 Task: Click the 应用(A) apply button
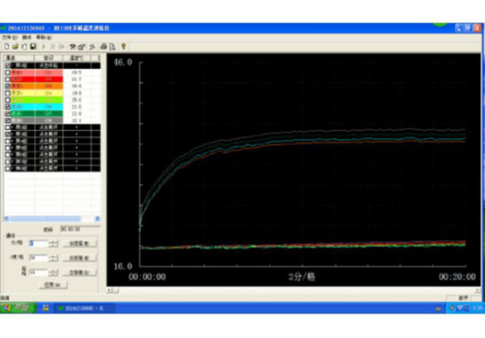pos(53,285)
